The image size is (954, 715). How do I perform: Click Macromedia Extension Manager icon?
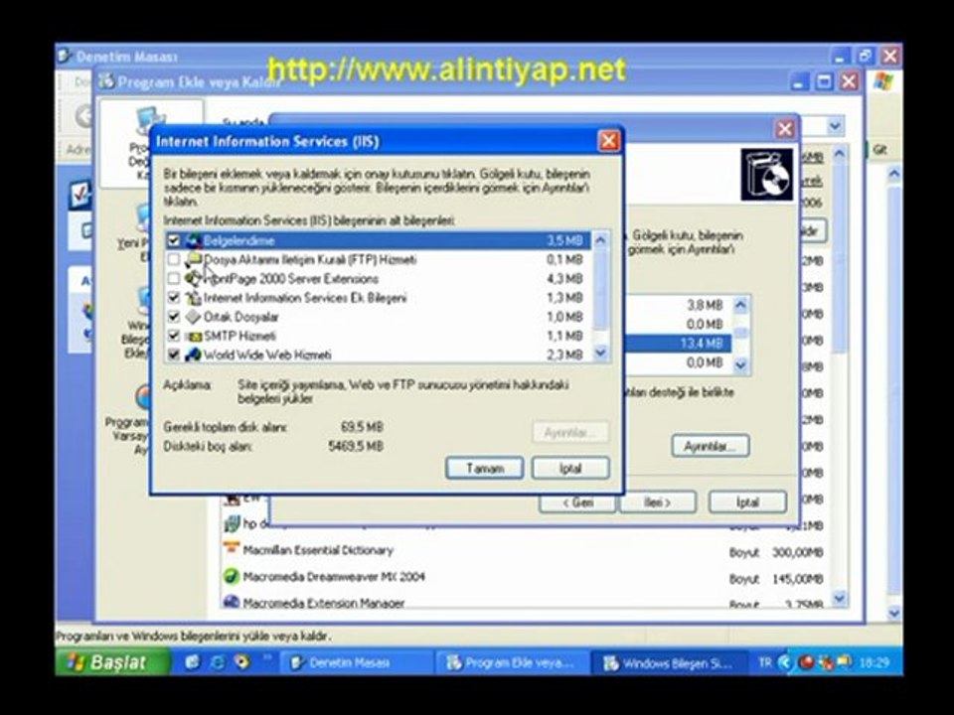(x=232, y=602)
